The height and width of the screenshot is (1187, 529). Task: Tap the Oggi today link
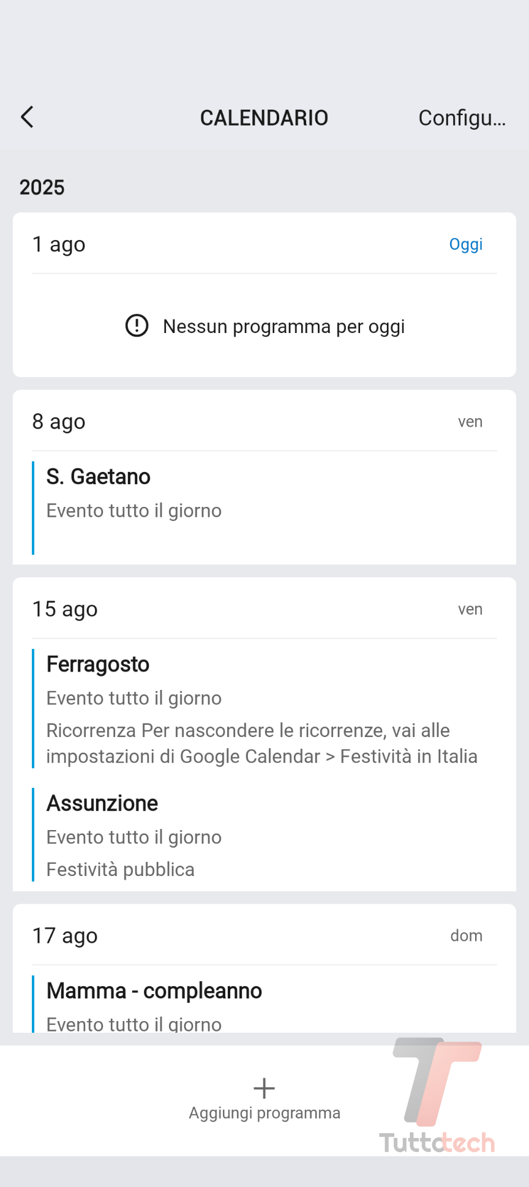(x=465, y=244)
